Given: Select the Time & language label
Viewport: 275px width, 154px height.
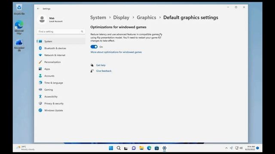Looking at the screenshot, I should (x=53, y=83).
